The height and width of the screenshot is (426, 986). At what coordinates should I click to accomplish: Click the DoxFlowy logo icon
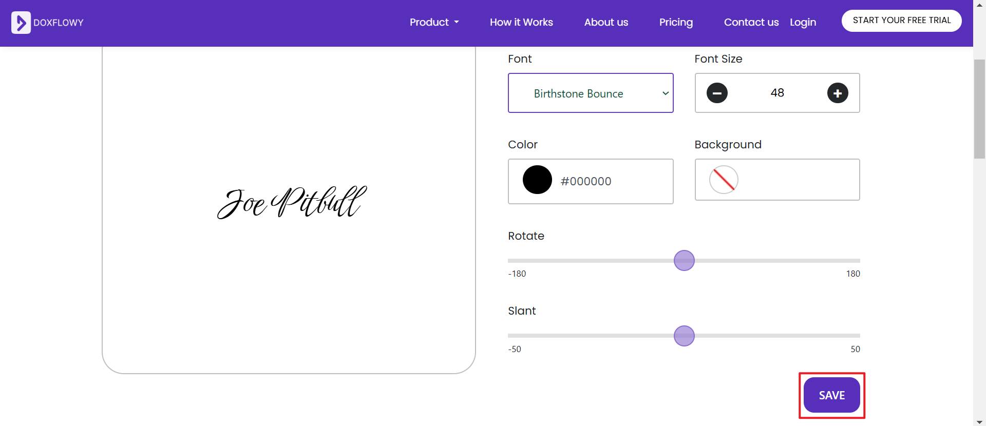pyautogui.click(x=21, y=23)
